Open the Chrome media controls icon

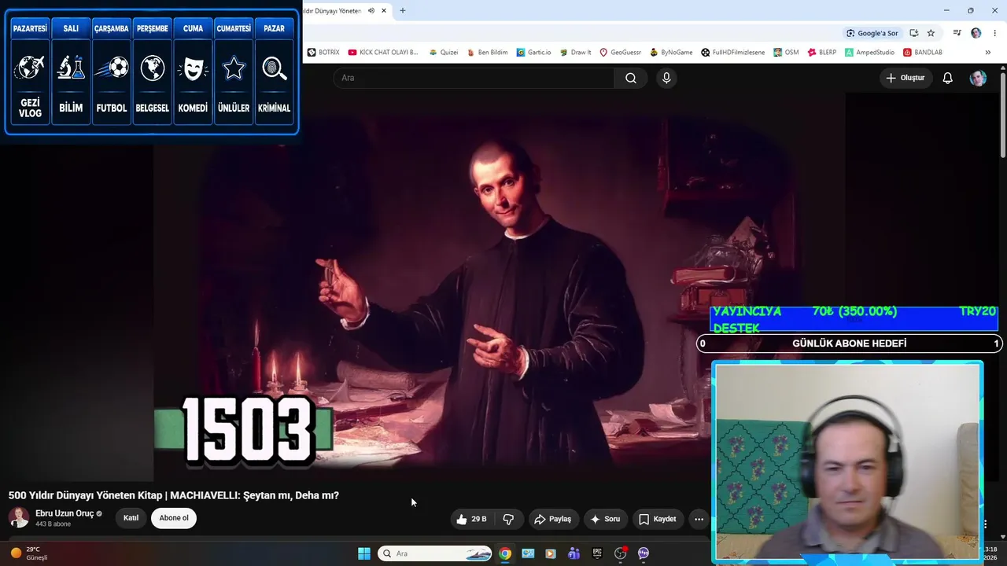coord(957,33)
